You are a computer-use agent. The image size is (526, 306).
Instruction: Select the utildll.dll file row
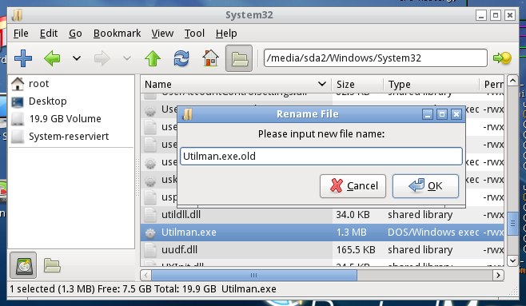322,214
